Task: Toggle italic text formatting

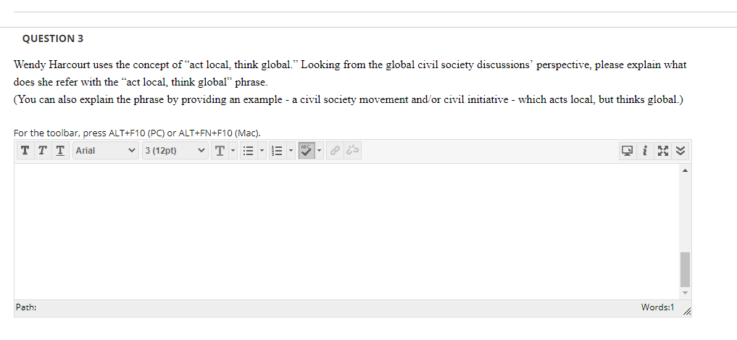Action: coord(42,151)
